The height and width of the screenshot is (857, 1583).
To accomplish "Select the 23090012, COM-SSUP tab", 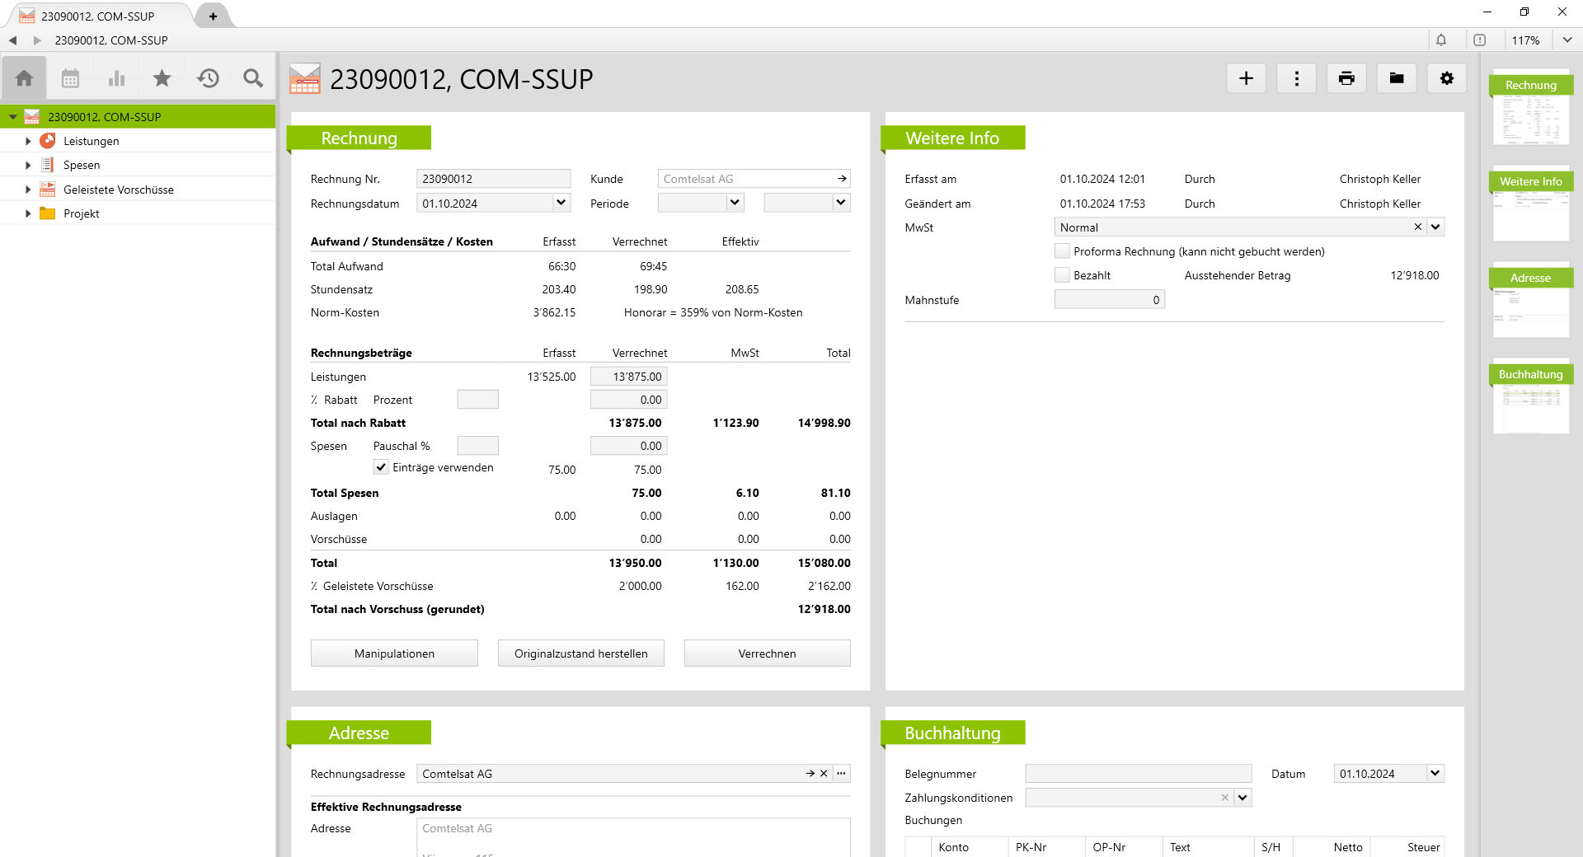I will pos(97,16).
